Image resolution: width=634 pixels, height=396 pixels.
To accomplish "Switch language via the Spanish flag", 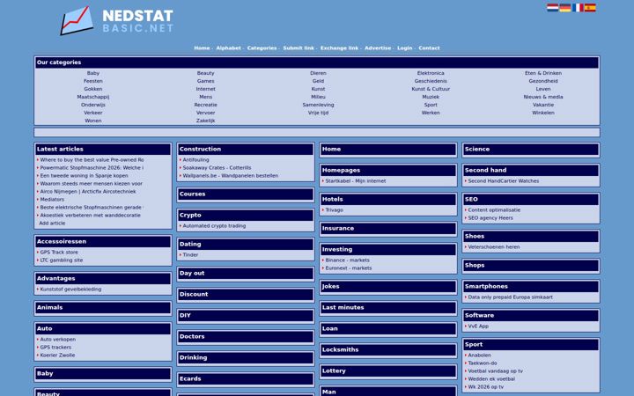I will pyautogui.click(x=590, y=8).
